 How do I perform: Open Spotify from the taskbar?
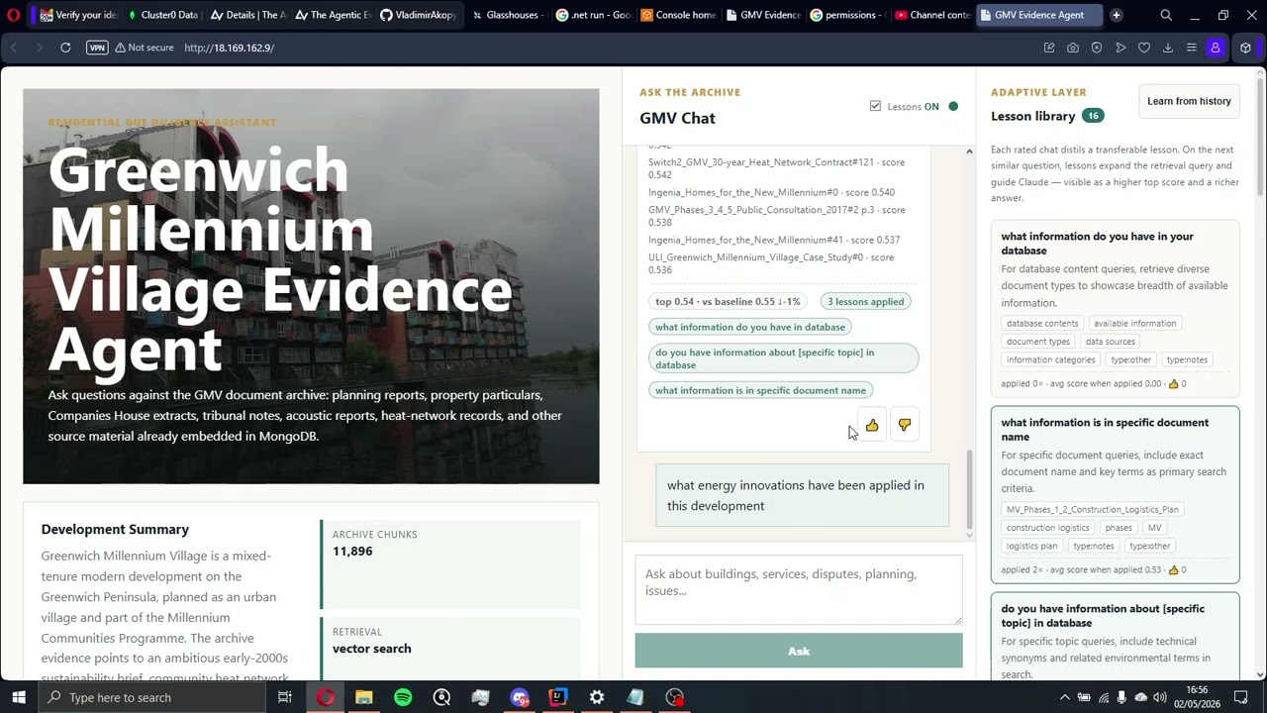[x=403, y=697]
